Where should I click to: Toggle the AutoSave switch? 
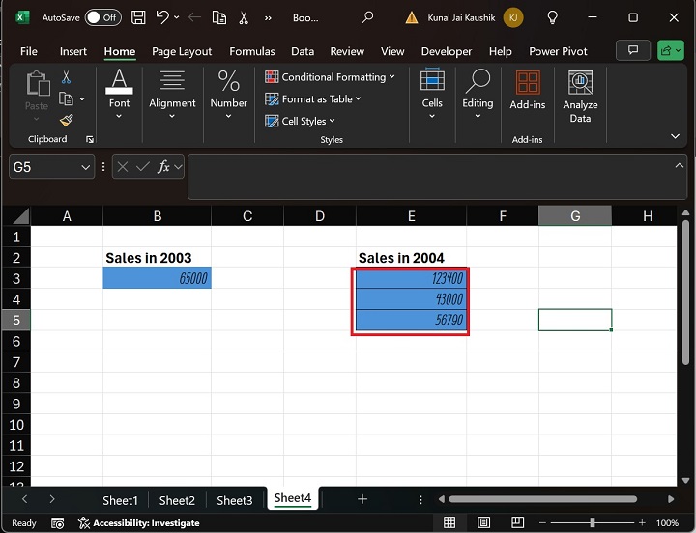point(102,17)
